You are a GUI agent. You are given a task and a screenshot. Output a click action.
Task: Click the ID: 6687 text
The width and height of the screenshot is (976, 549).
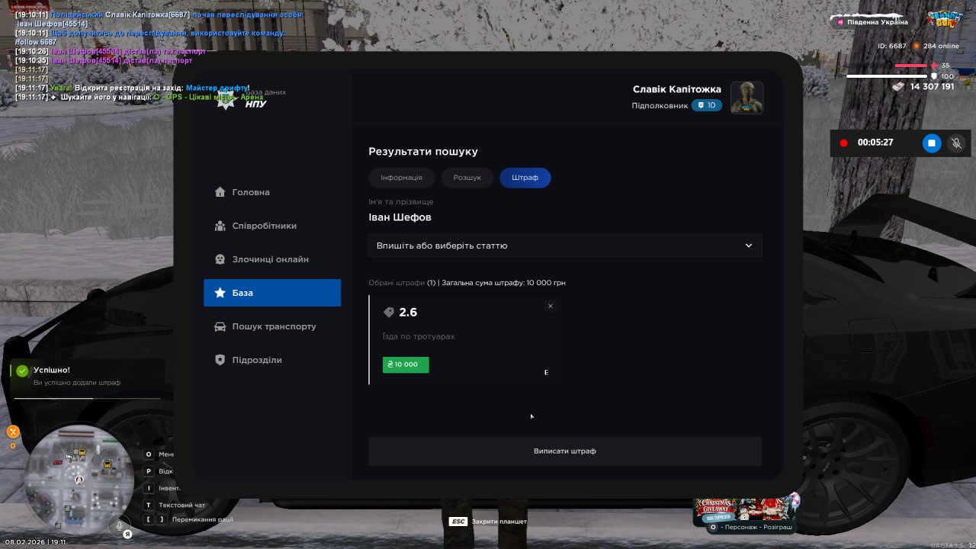coord(892,46)
